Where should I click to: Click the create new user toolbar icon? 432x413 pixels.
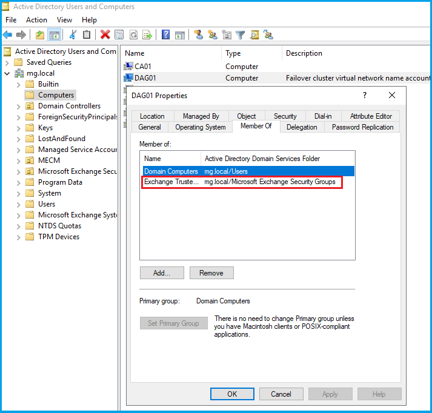[199, 35]
